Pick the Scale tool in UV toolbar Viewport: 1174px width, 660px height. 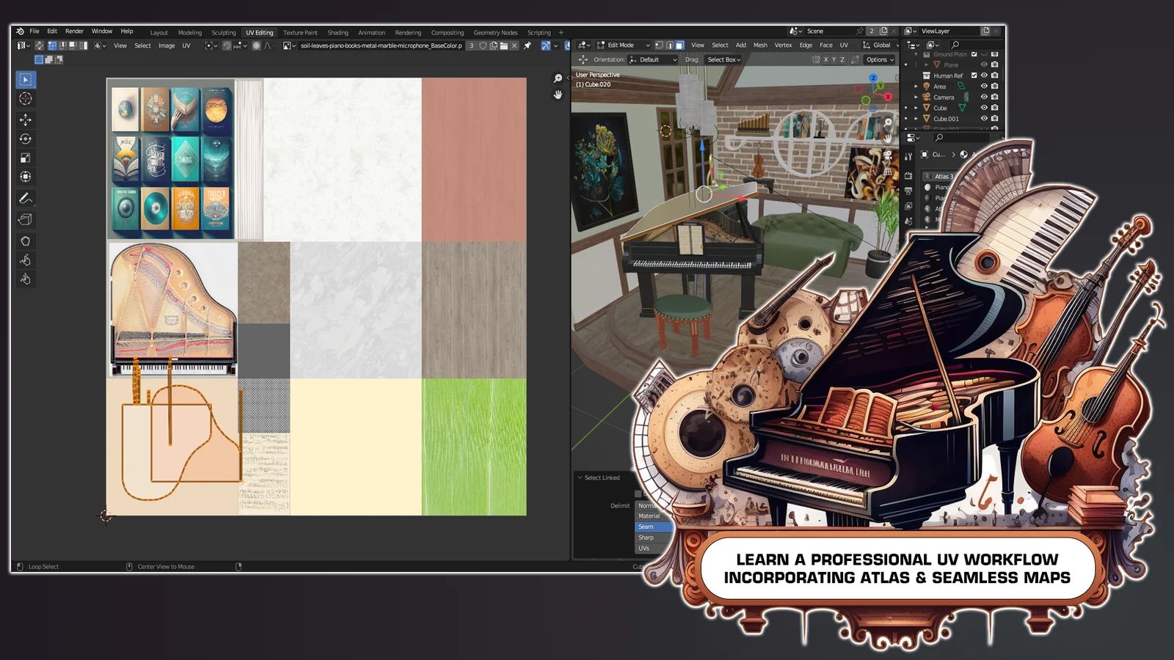26,158
